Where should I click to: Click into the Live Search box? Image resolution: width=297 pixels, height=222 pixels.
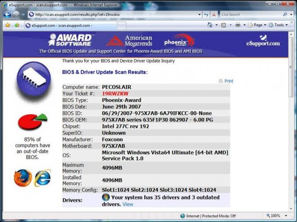[251, 15]
